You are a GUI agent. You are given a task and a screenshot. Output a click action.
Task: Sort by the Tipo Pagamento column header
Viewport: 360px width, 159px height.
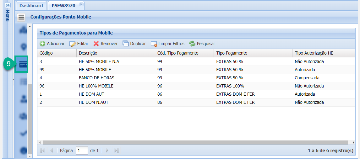tap(253, 53)
